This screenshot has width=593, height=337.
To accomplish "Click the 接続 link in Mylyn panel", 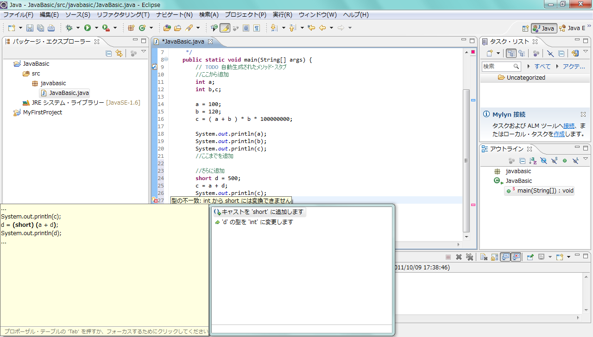I will point(569,125).
